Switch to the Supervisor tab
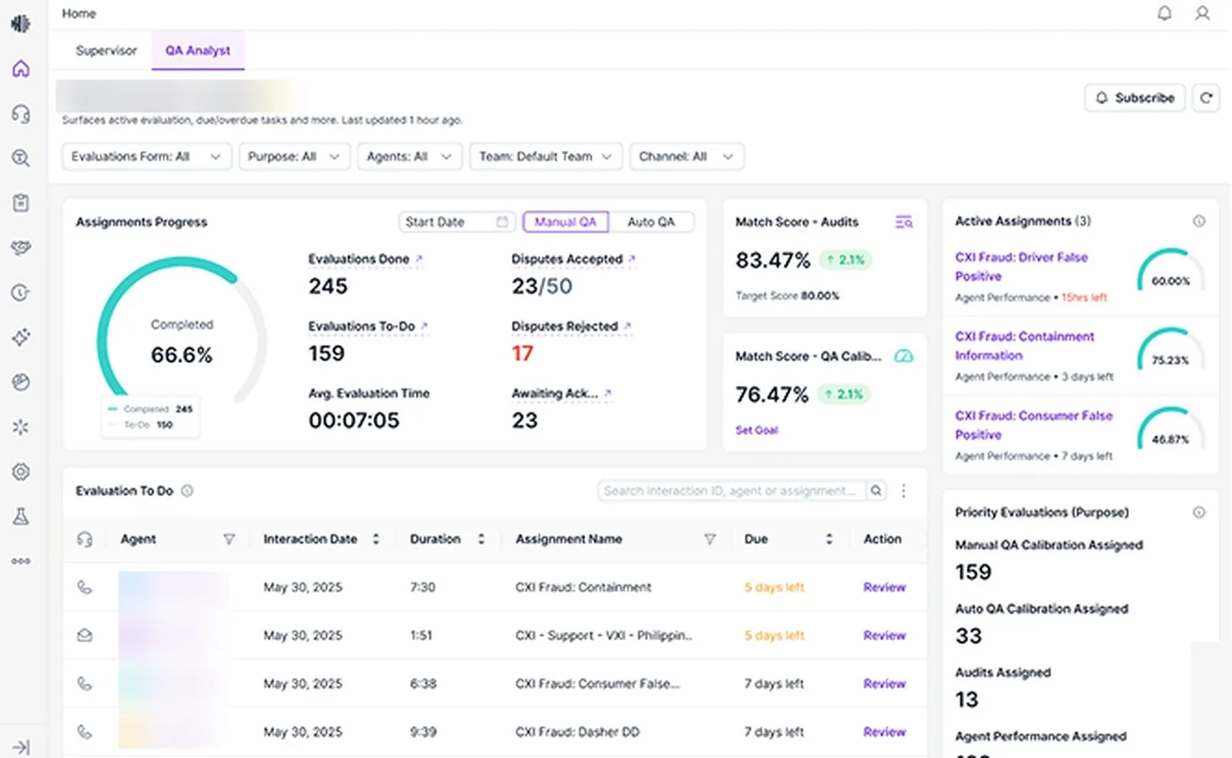The width and height of the screenshot is (1232, 758). tap(106, 51)
